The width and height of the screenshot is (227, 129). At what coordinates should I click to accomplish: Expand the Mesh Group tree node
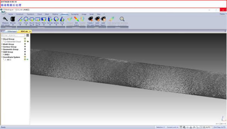(2, 44)
